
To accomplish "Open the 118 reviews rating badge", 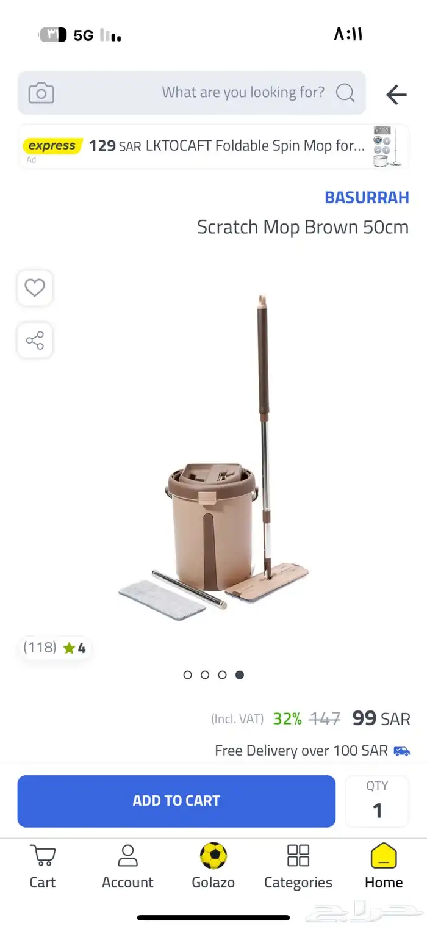I will coord(54,648).
